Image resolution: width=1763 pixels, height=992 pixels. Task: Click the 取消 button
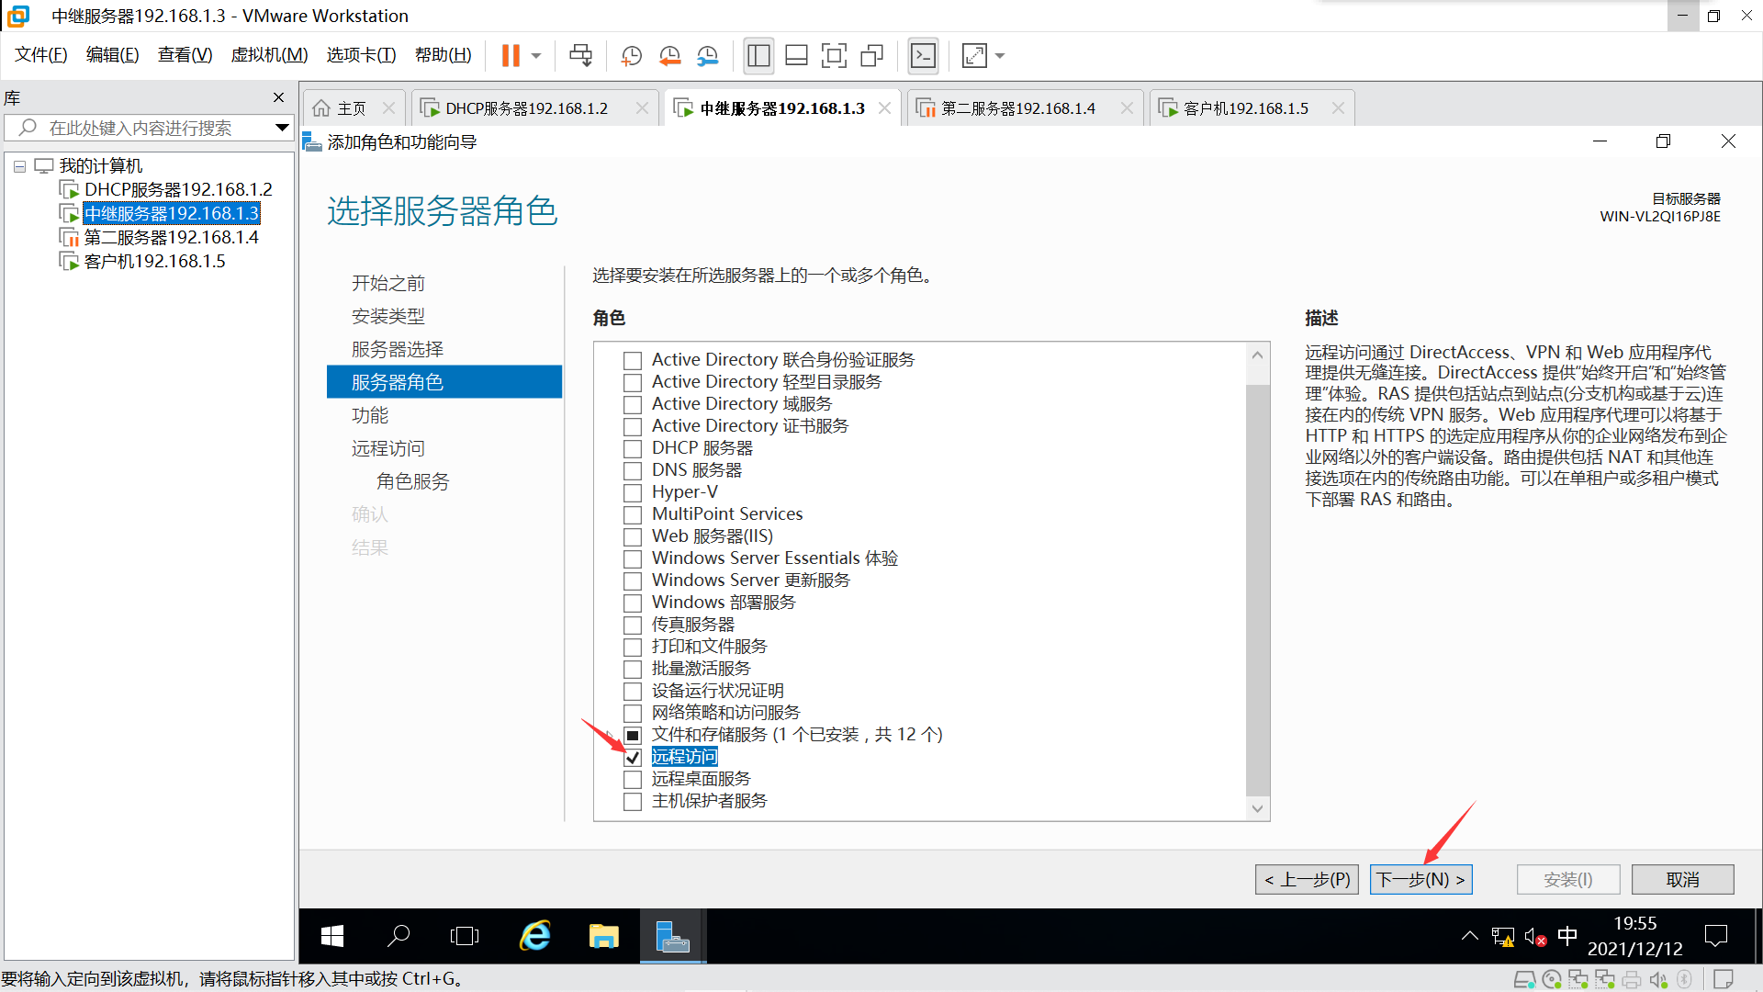tap(1682, 879)
